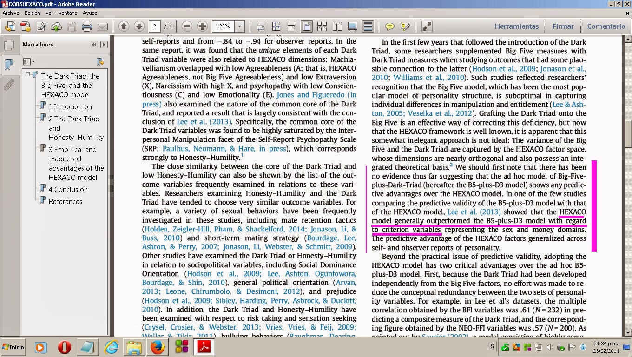Click the 'Leone, Chirumbolo, & Desimoni, 2012' link
The height and width of the screenshot is (357, 632).
click(231, 291)
